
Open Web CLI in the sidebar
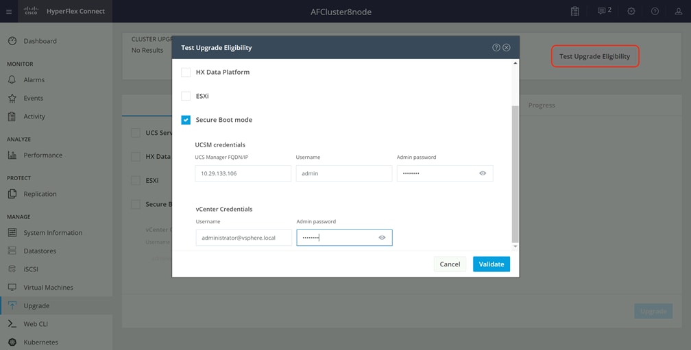pyautogui.click(x=36, y=324)
